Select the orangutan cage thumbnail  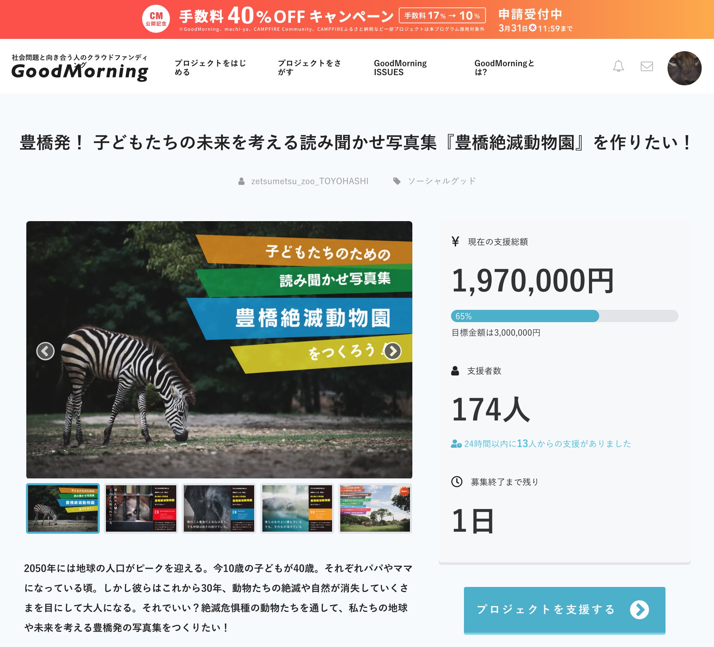pos(141,508)
